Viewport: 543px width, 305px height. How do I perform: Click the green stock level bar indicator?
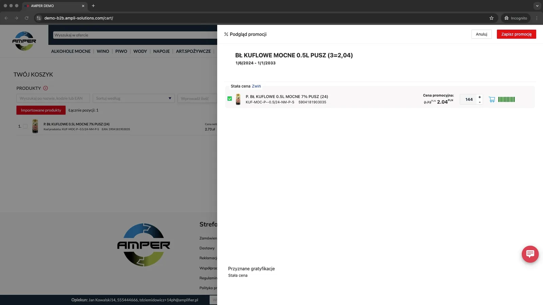(506, 99)
